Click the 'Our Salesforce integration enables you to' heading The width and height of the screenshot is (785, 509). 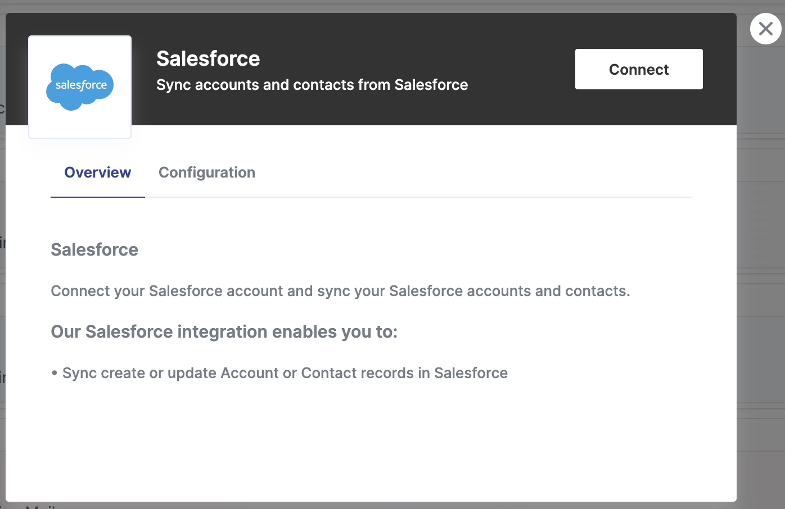pos(224,331)
